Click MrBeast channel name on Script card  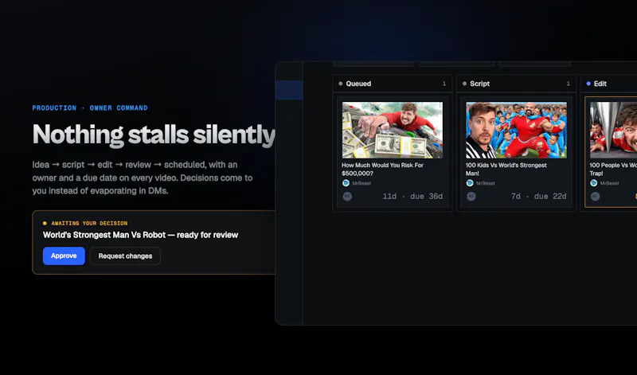tap(486, 183)
